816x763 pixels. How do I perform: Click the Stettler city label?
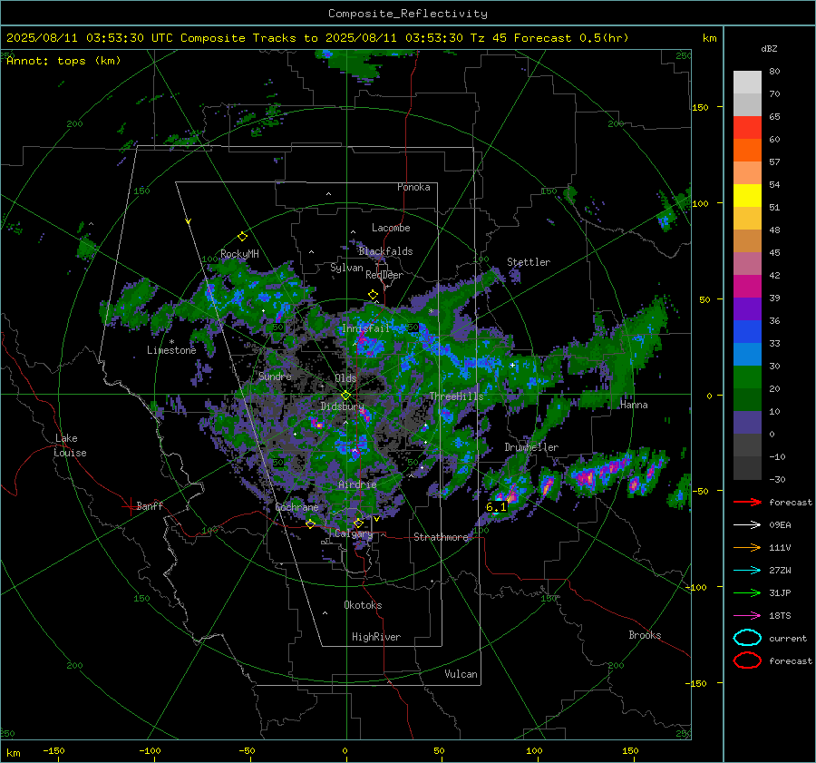click(529, 262)
